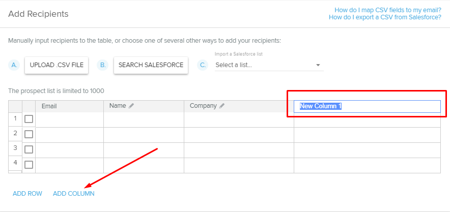Viewport: 450px width, 212px height.
Task: Click the UPLOAD .CSV FILE button
Action: pos(57,65)
